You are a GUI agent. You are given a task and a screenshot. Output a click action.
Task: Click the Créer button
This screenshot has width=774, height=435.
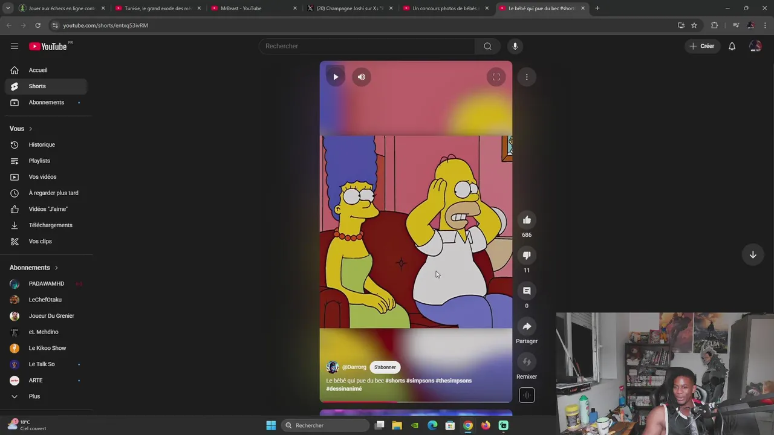click(x=703, y=46)
